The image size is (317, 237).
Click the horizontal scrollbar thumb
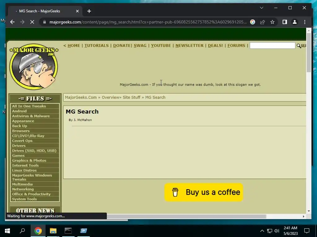pos(186,216)
